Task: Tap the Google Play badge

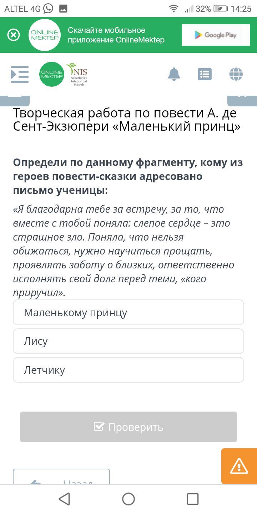Action: (216, 35)
